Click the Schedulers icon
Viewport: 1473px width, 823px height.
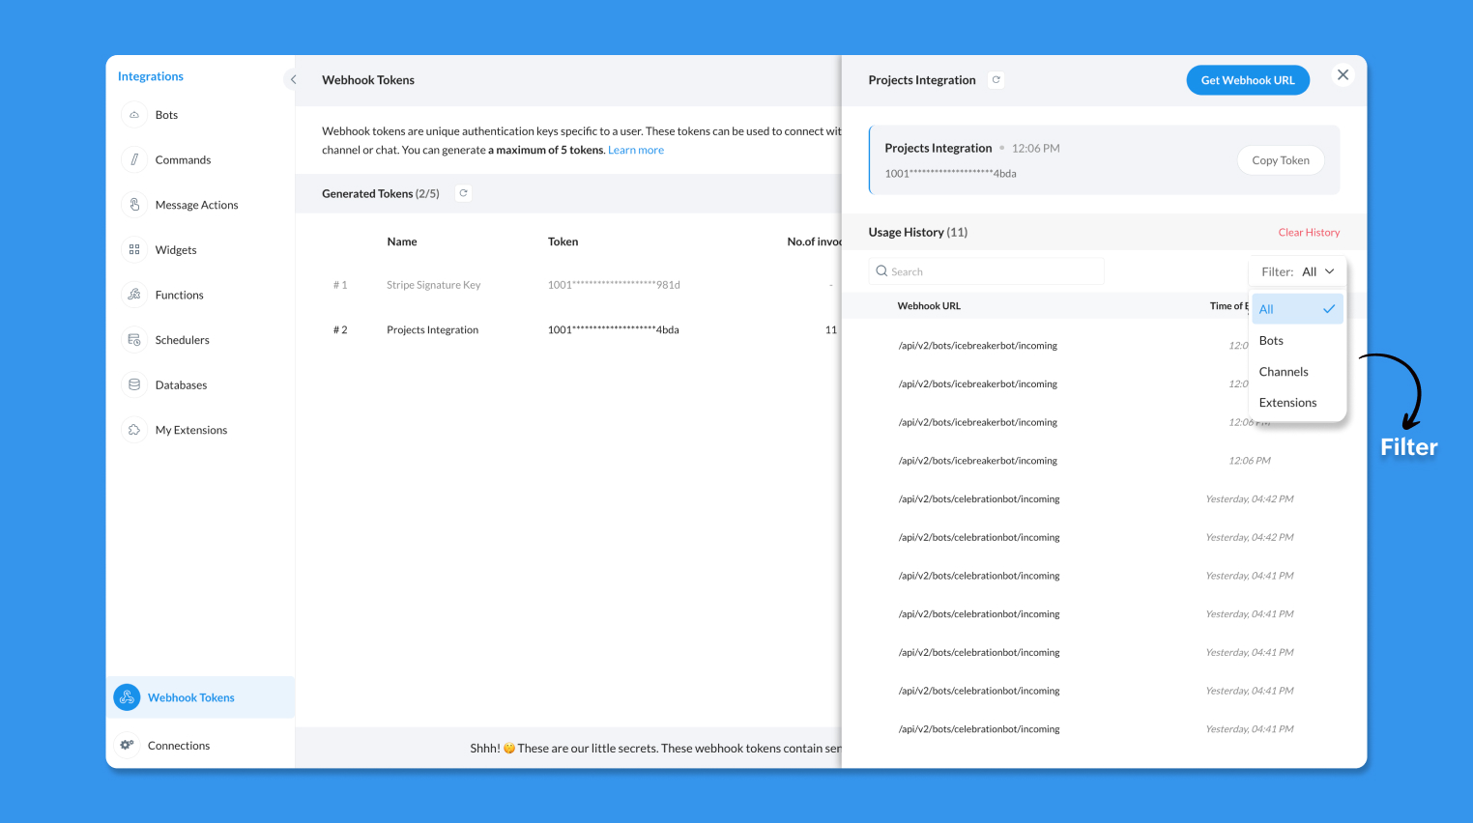pos(134,340)
